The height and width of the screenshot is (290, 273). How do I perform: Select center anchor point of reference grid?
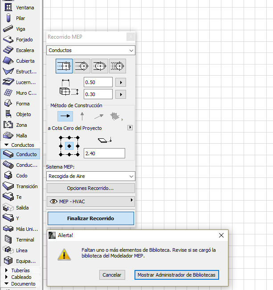pyautogui.click(x=69, y=146)
